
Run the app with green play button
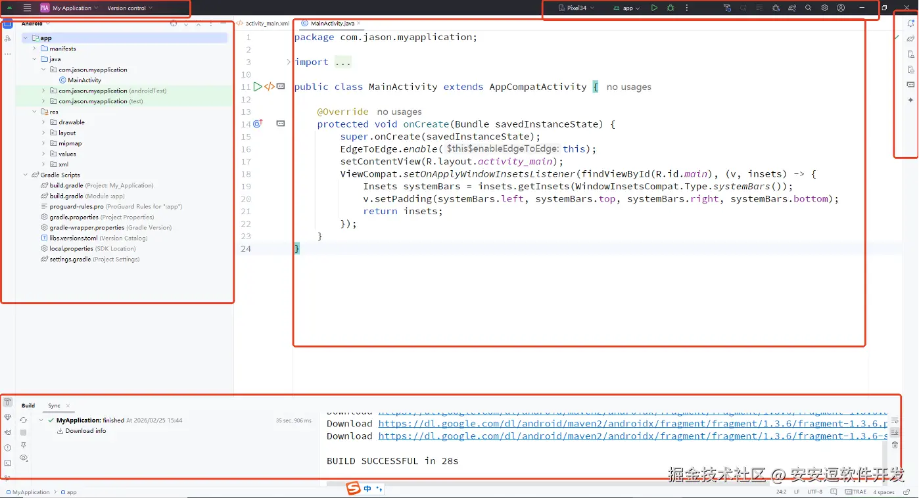[x=654, y=8]
